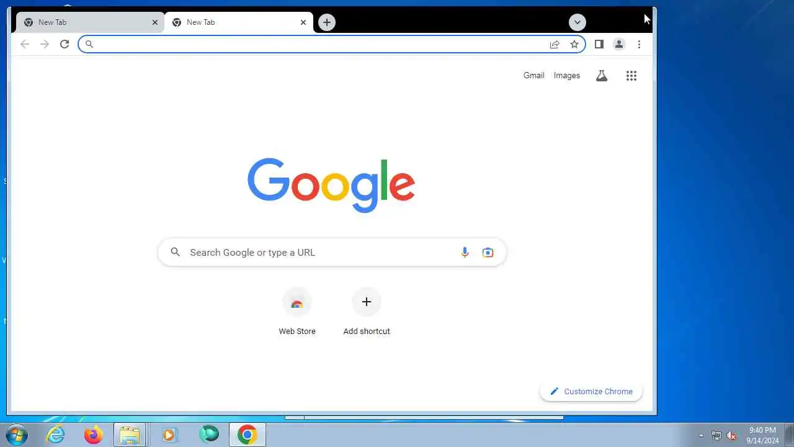Show hidden system tray icons
The image size is (794, 447).
click(702, 436)
